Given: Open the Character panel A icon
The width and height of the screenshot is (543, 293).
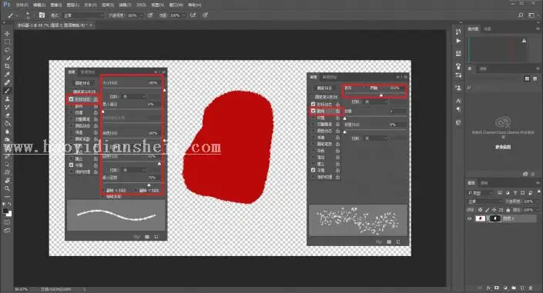Looking at the screenshot, I should 458,101.
